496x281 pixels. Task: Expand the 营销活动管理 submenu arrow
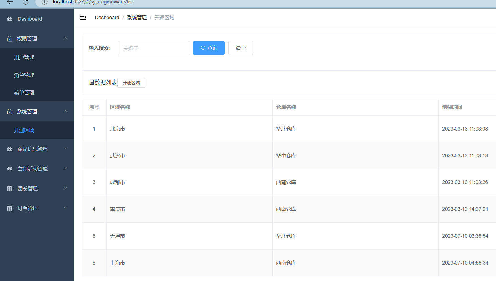coord(65,168)
